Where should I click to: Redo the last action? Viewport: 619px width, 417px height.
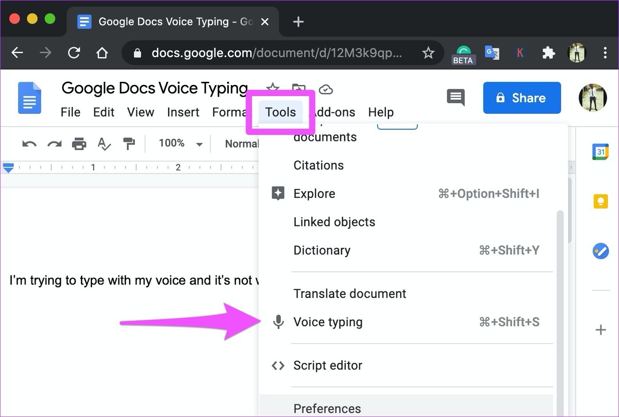coord(54,144)
